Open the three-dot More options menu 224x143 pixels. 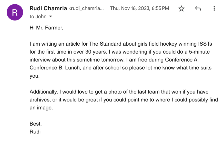click(x=214, y=9)
